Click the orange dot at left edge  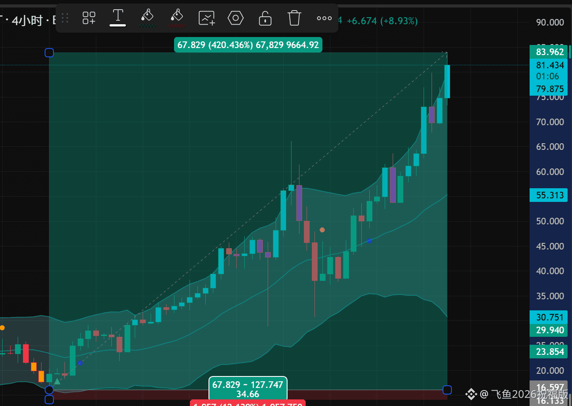click(x=2, y=328)
